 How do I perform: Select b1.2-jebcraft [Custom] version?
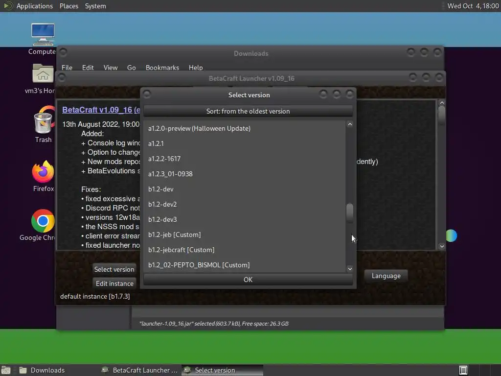tap(245, 250)
